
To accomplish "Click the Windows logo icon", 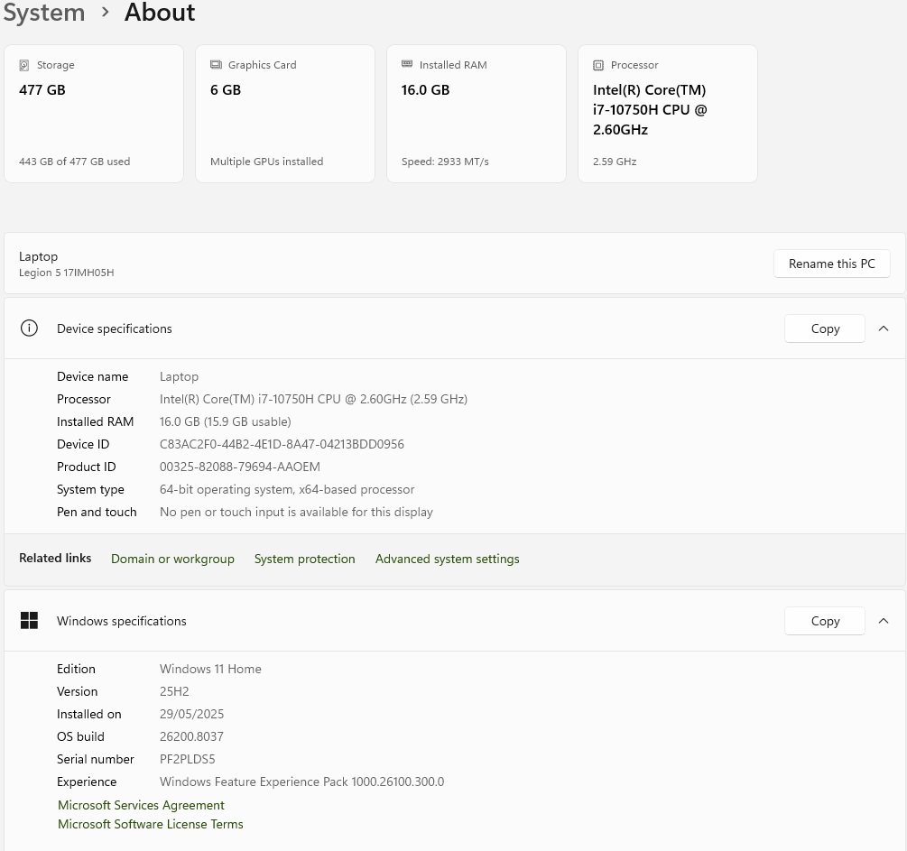I will point(29,621).
